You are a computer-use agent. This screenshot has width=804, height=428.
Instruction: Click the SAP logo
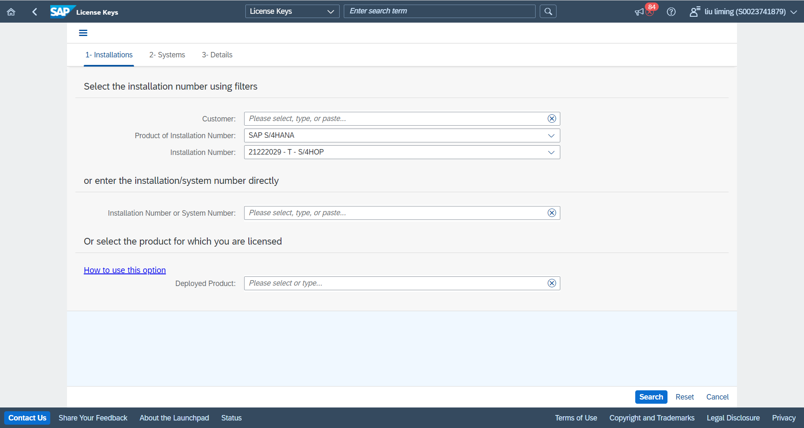click(x=62, y=12)
